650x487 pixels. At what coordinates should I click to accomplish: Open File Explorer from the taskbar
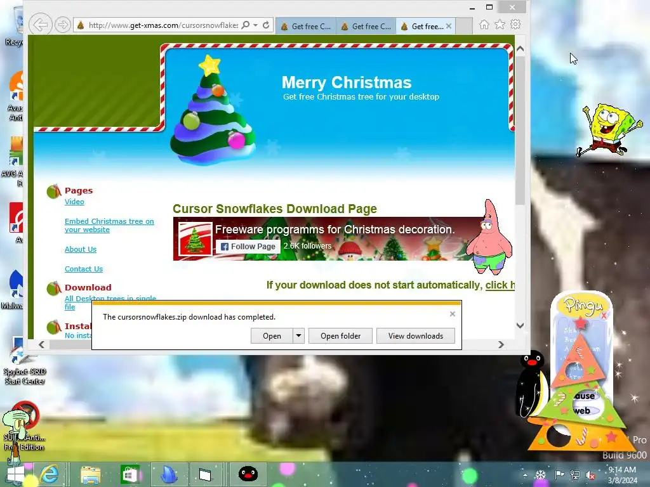[90, 474]
